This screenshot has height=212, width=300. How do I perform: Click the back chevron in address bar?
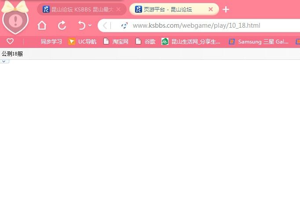pyautogui.click(x=105, y=26)
